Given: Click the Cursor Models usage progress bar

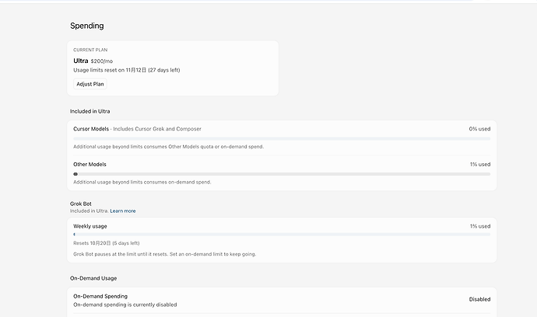Looking at the screenshot, I should 282,138.
